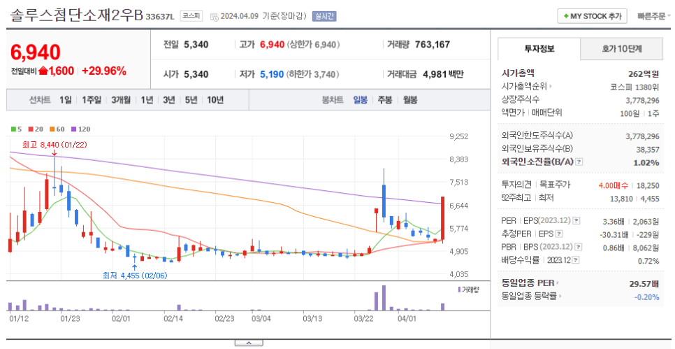Click the 실시간 real-time badge

[x=324, y=16]
